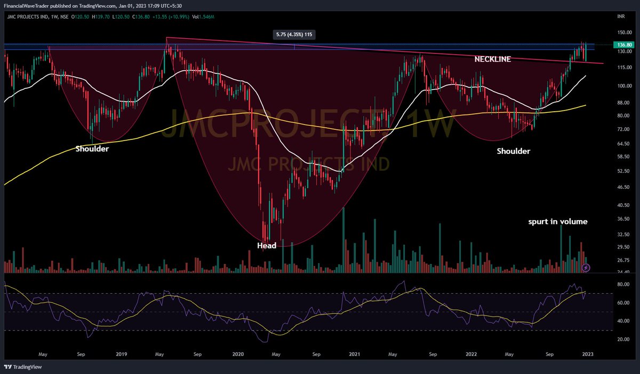This screenshot has height=374, width=640.
Task: Click the 58.50 price axis label
Action: coord(623,157)
